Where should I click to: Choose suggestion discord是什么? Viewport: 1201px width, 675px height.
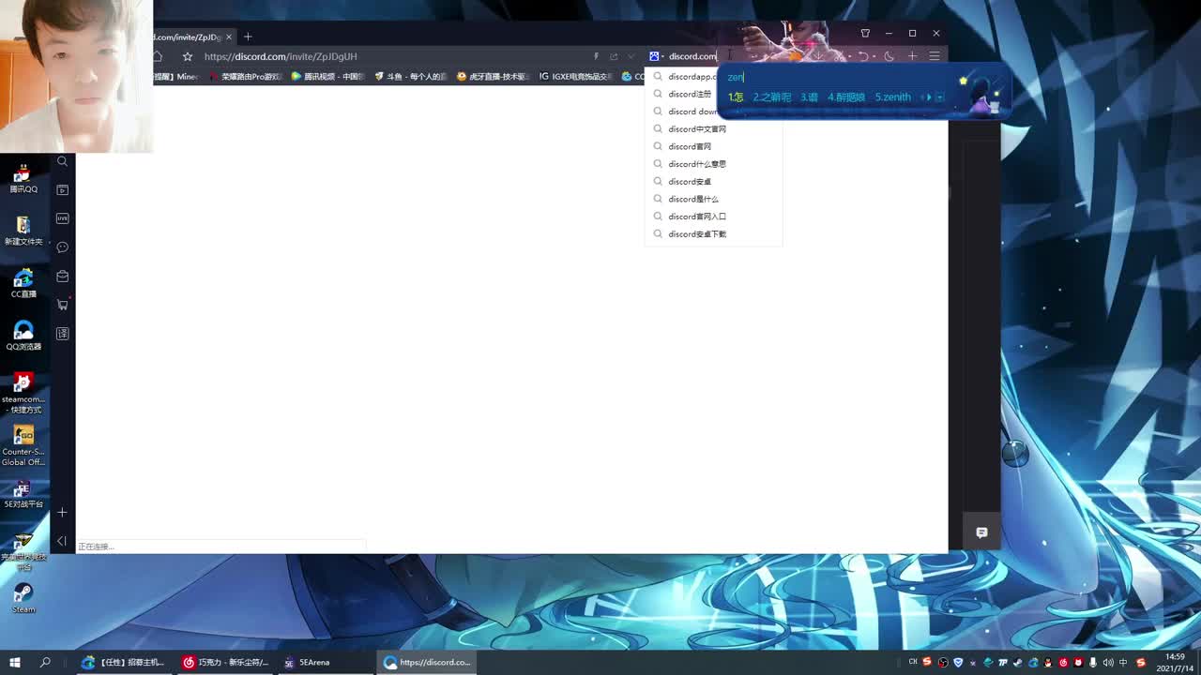point(713,199)
